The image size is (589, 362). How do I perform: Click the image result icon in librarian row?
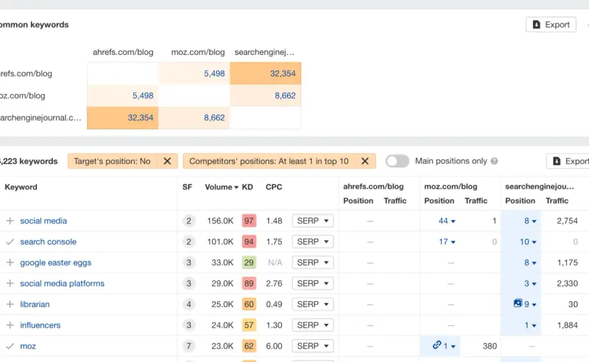click(x=517, y=303)
